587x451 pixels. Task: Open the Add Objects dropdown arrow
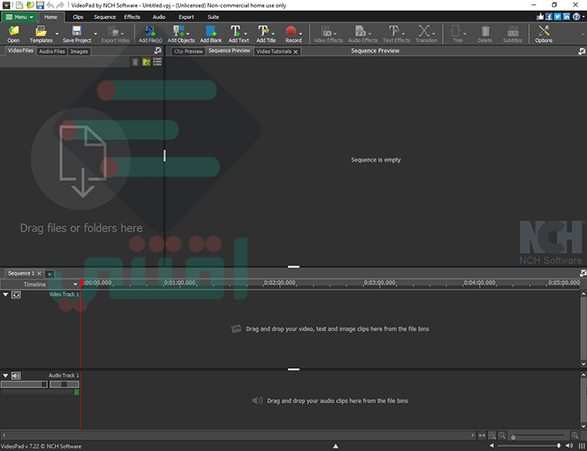[x=188, y=34]
